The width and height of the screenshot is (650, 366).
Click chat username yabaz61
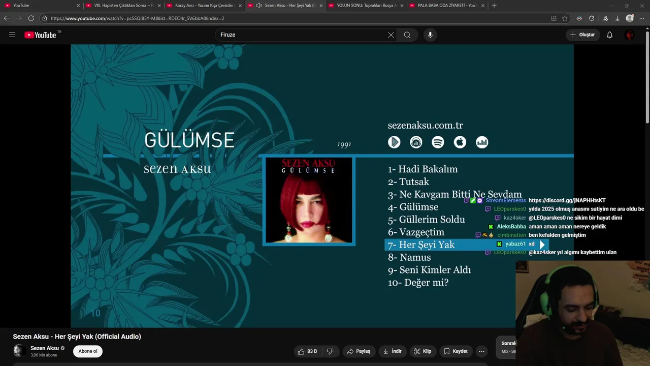click(515, 244)
